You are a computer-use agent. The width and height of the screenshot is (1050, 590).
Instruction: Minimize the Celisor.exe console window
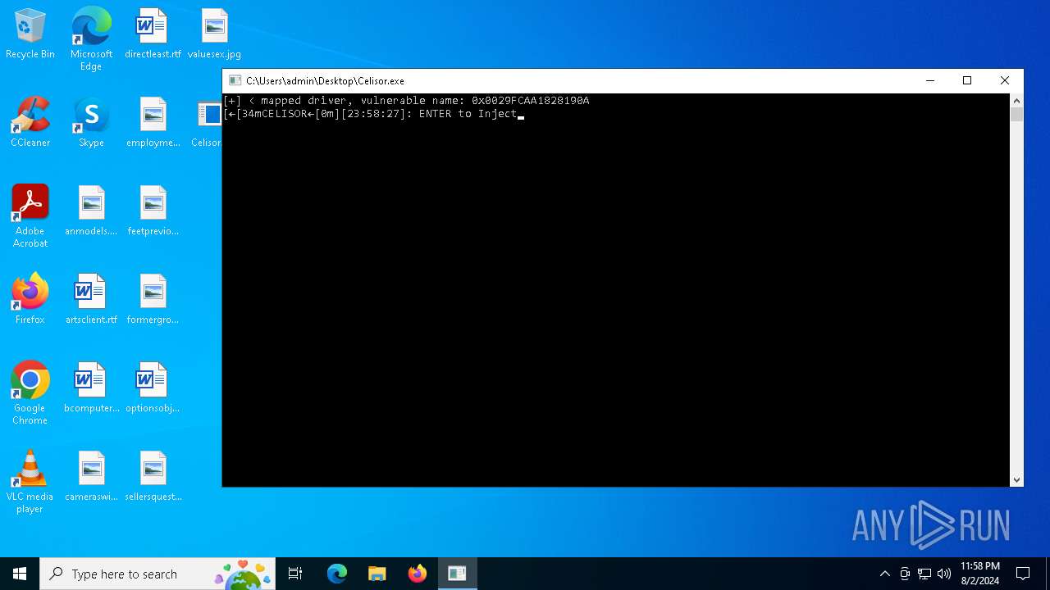point(929,80)
